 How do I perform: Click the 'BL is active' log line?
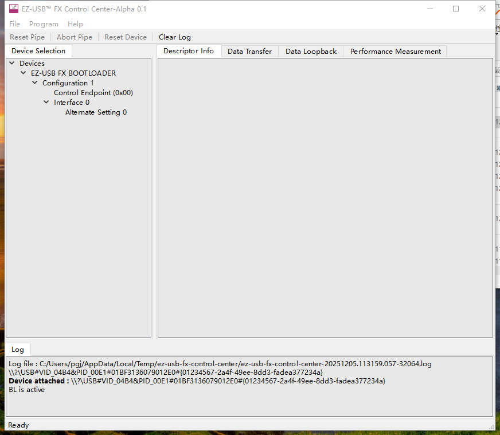coord(27,389)
